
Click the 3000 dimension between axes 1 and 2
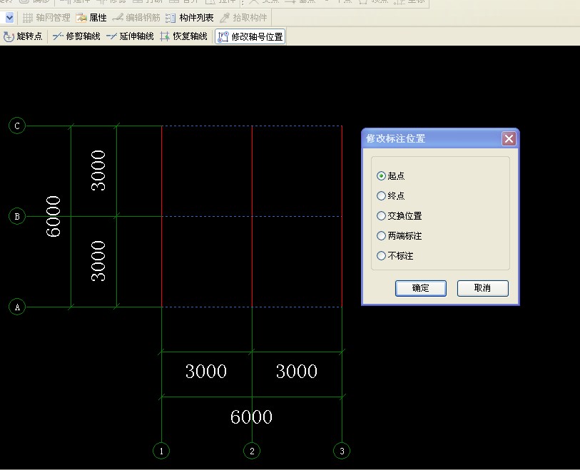tap(206, 372)
